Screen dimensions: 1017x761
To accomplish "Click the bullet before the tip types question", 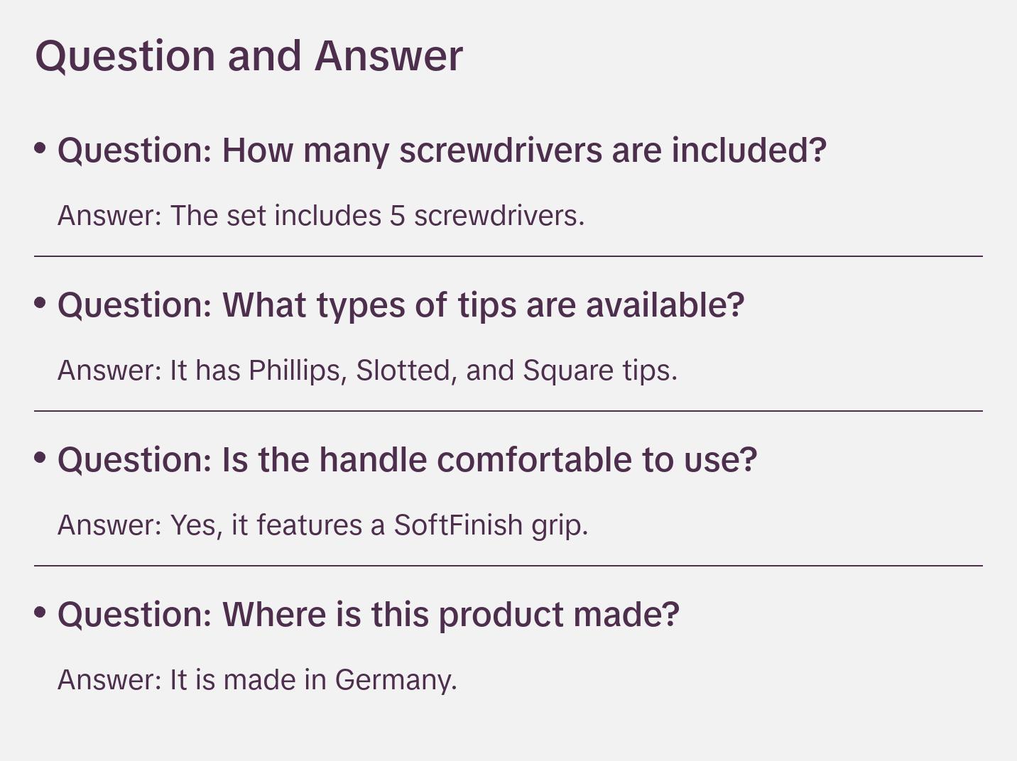I will pyautogui.click(x=40, y=304).
